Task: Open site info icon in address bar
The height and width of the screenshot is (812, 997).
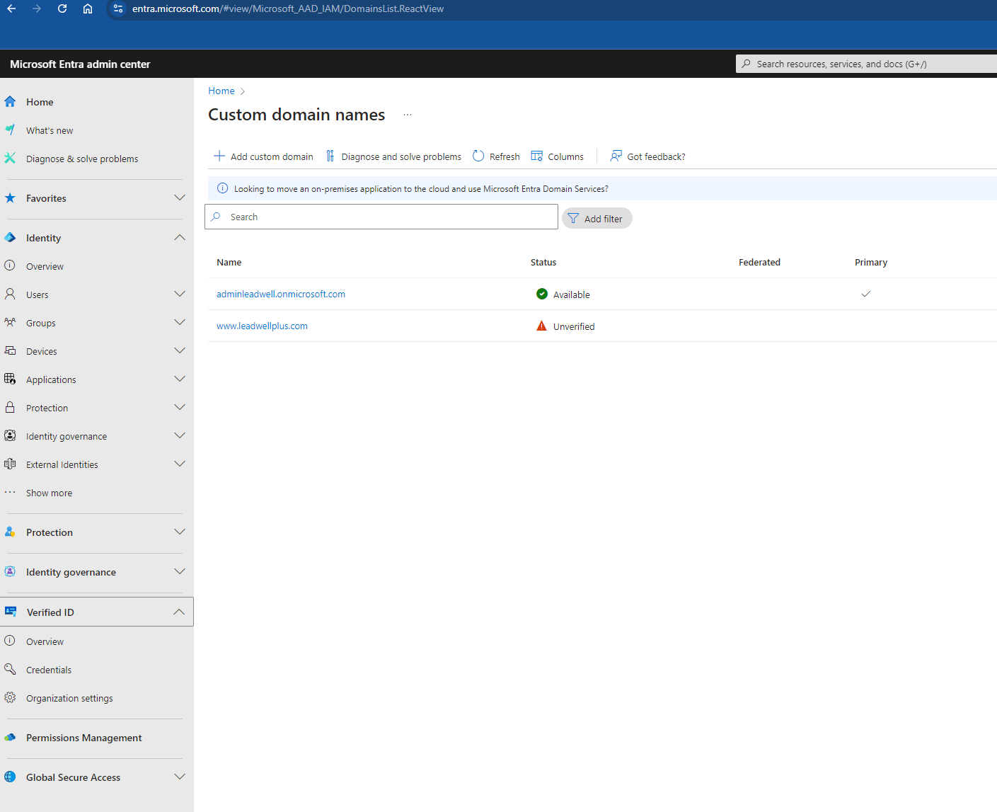Action: tap(118, 8)
